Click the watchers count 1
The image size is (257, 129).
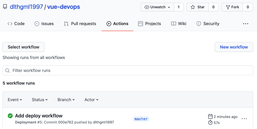(179, 7)
